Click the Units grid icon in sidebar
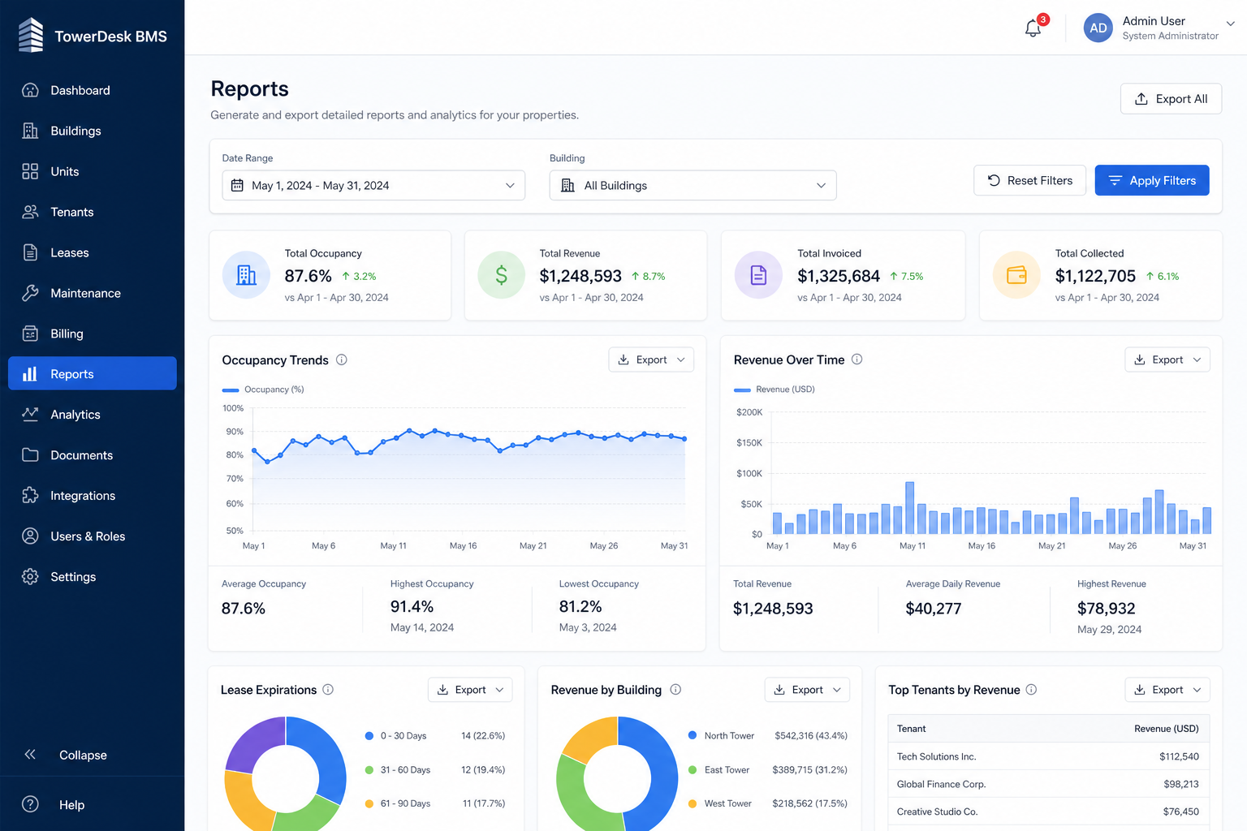 30,171
